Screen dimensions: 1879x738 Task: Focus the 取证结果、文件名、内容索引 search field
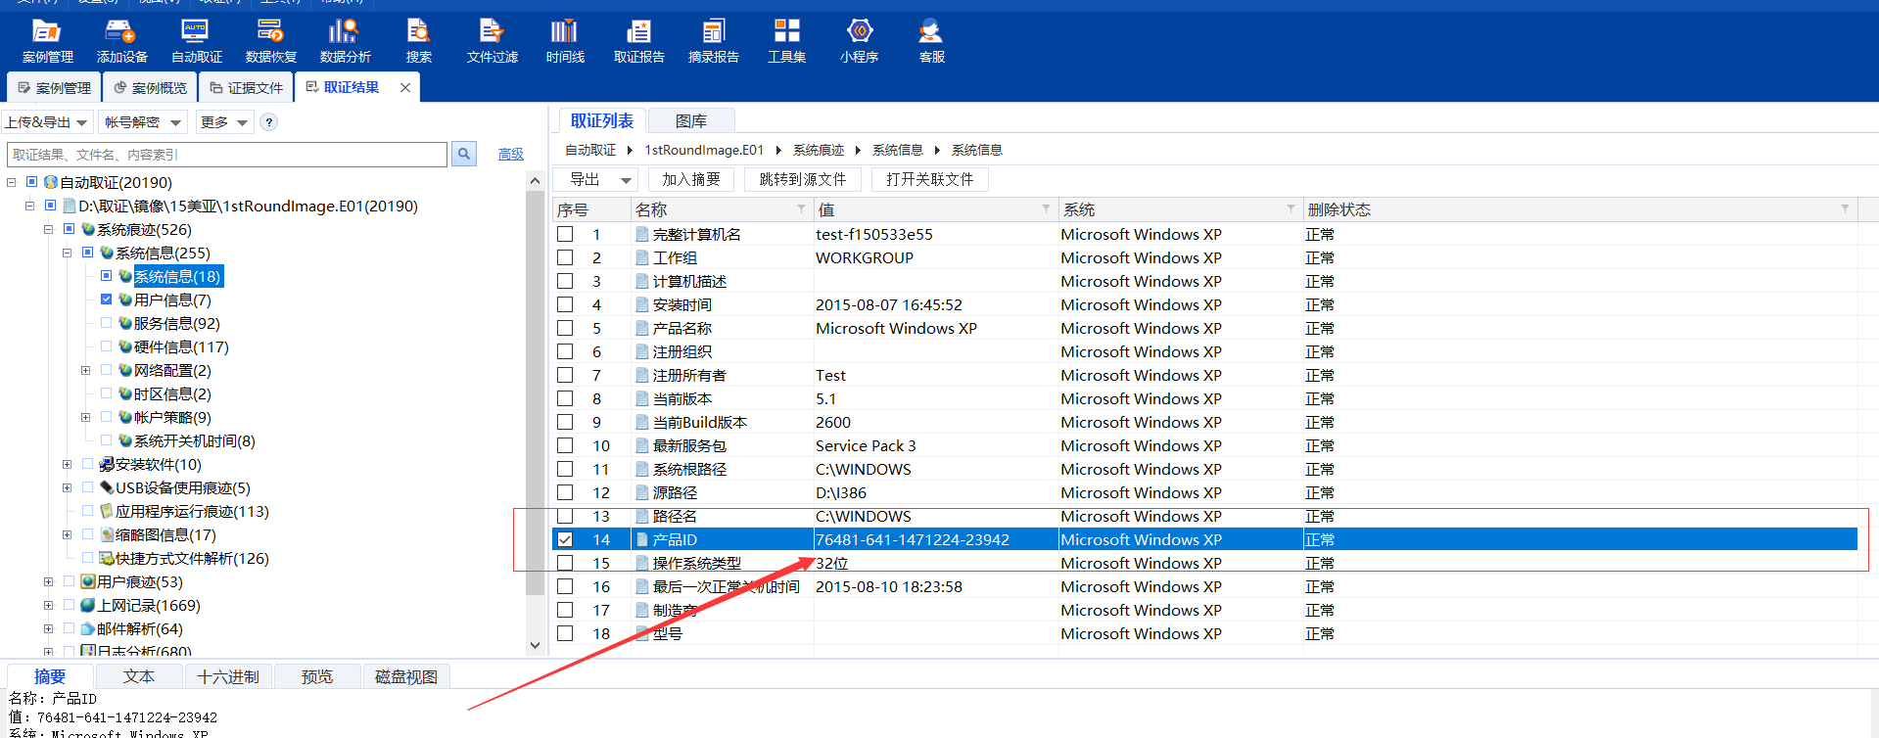227,155
